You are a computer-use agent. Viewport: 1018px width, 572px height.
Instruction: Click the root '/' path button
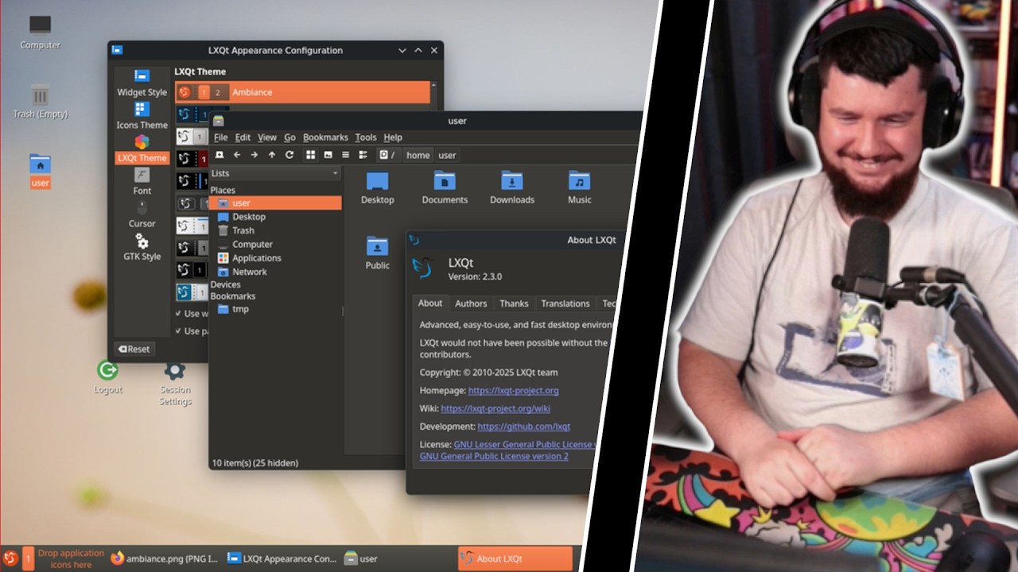coord(387,155)
